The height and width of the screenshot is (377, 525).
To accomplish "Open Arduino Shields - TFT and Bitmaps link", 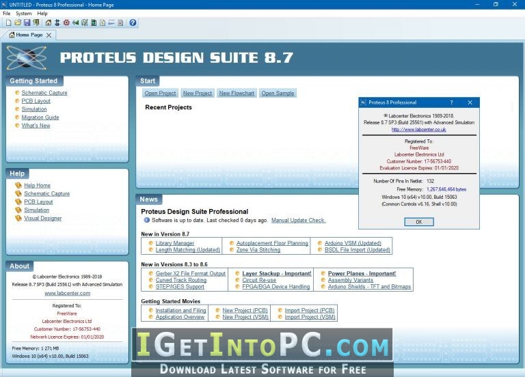I will point(369,287).
